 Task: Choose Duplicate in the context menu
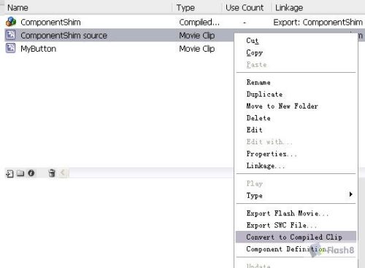[264, 94]
